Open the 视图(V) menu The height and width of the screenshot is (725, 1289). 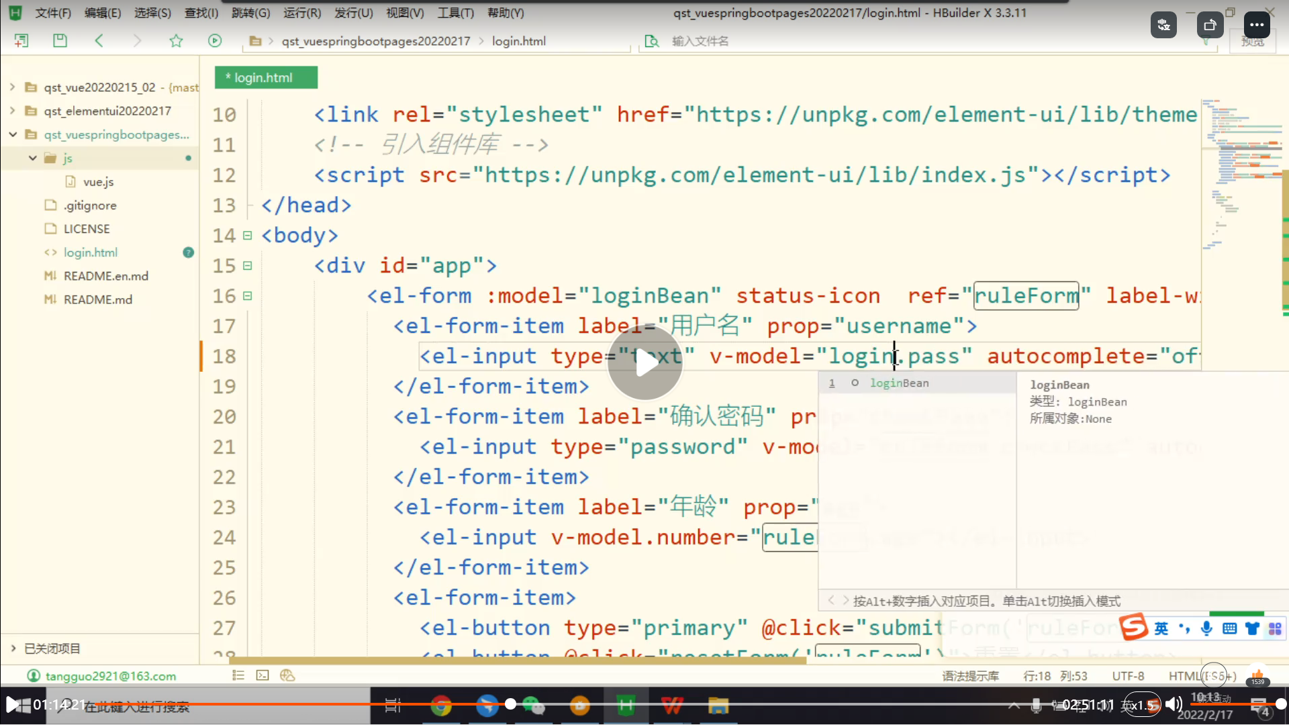click(x=405, y=13)
